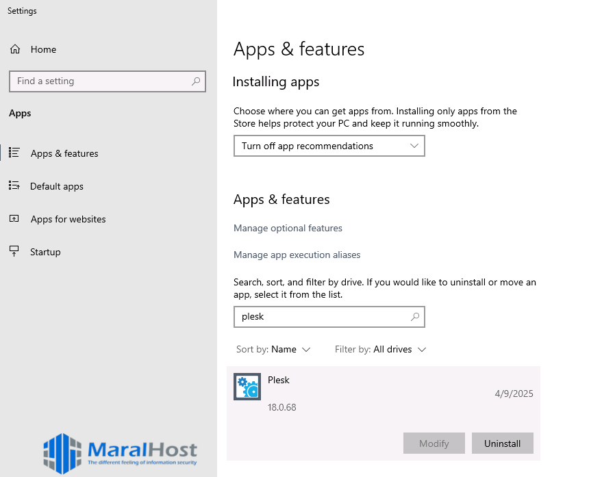Select the Plesk name in the app list
The width and height of the screenshot is (589, 477).
[279, 380]
